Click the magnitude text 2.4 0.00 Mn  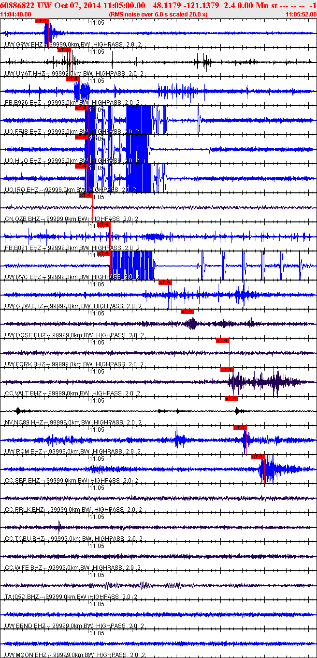tap(246, 5)
